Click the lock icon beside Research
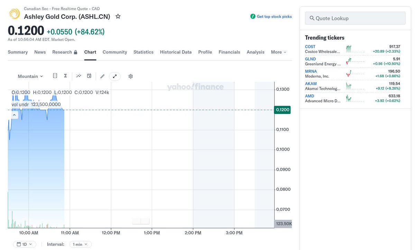The height and width of the screenshot is (250, 415). [75, 52]
